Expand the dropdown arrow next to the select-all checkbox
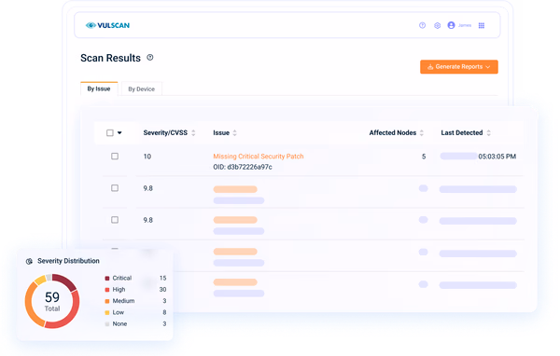The image size is (560, 356). click(119, 132)
